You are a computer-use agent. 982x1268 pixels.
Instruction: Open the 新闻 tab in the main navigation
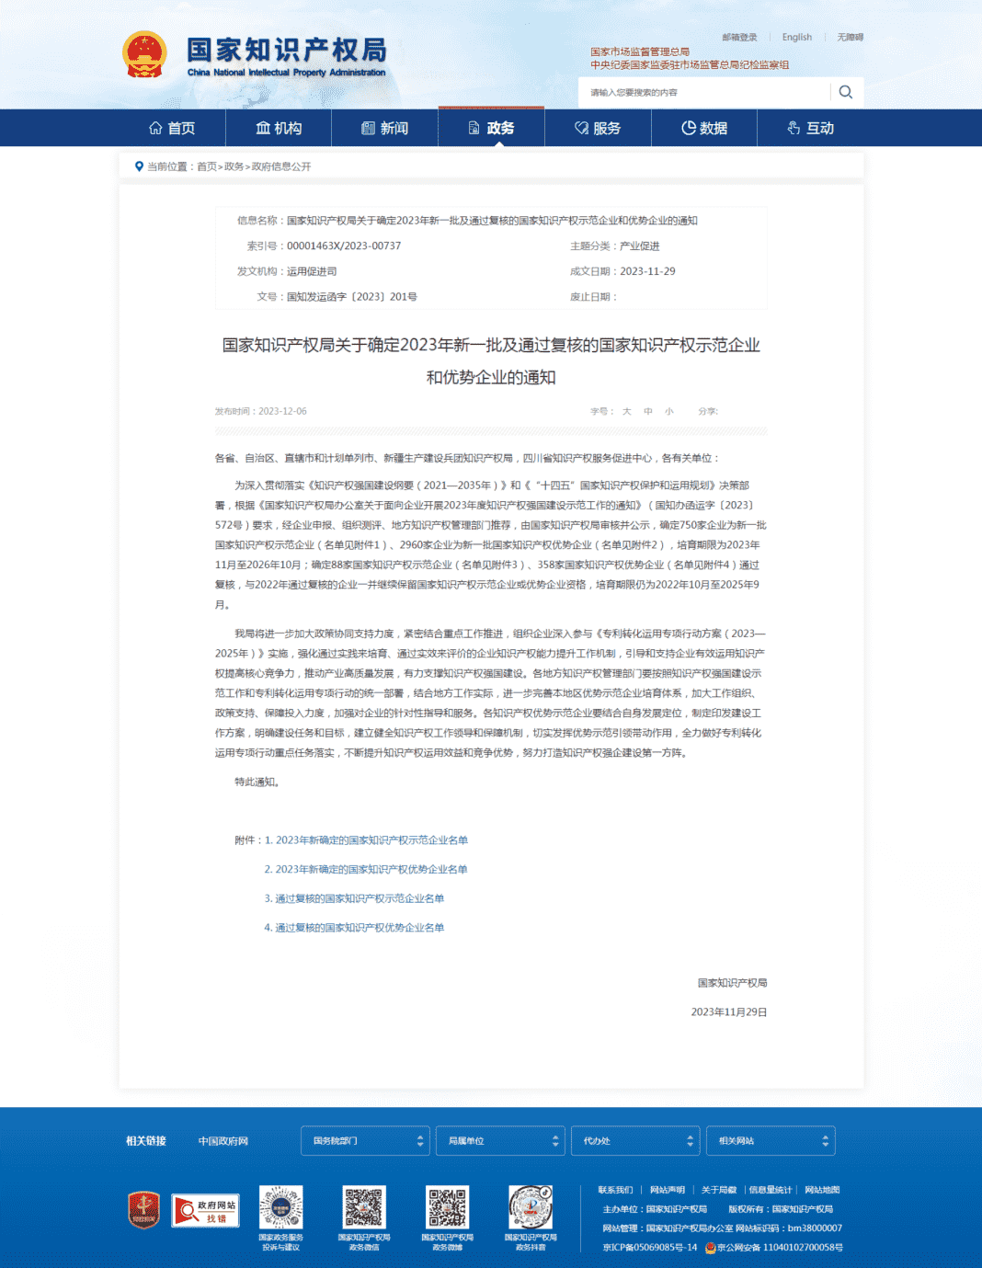click(384, 128)
